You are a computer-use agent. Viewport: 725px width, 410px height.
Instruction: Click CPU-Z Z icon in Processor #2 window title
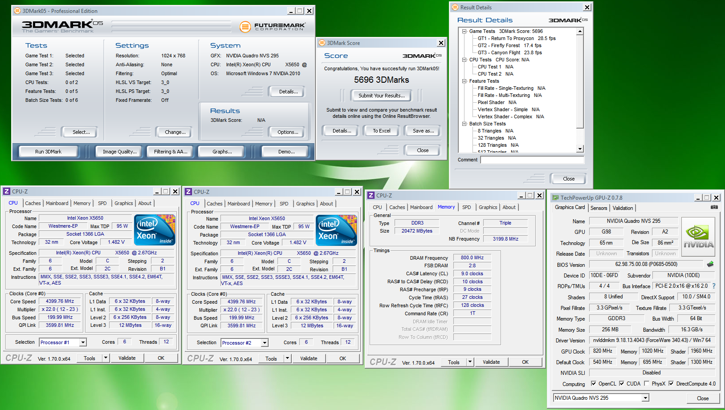188,192
